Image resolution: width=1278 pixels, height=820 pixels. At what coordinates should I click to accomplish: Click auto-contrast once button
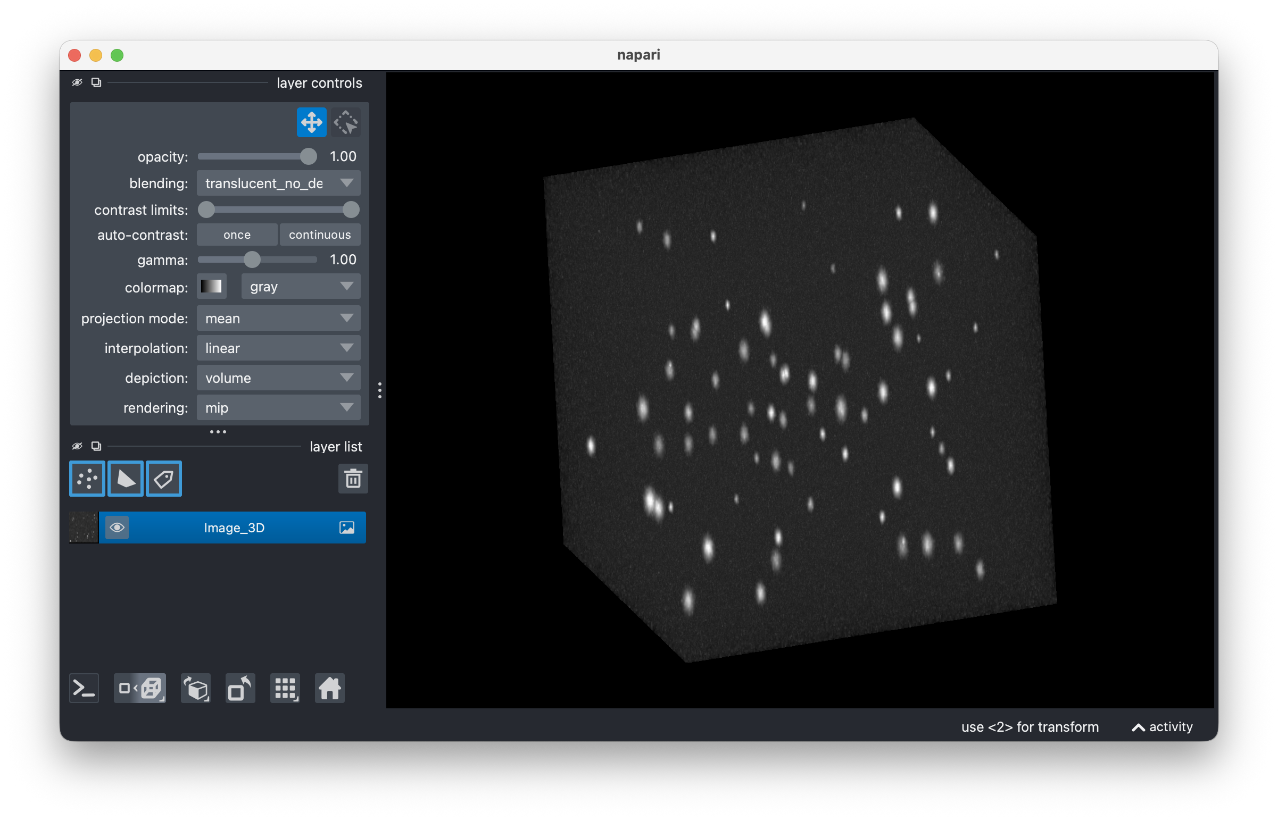click(237, 235)
